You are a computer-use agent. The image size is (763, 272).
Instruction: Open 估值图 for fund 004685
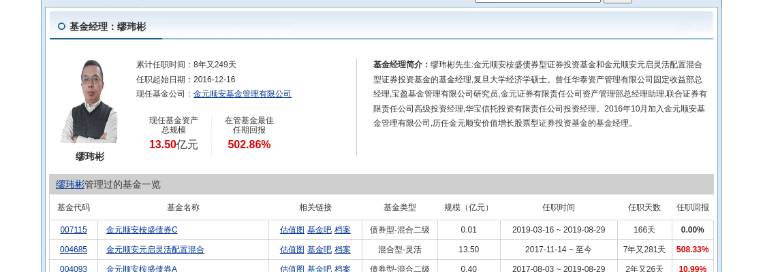[292, 250]
